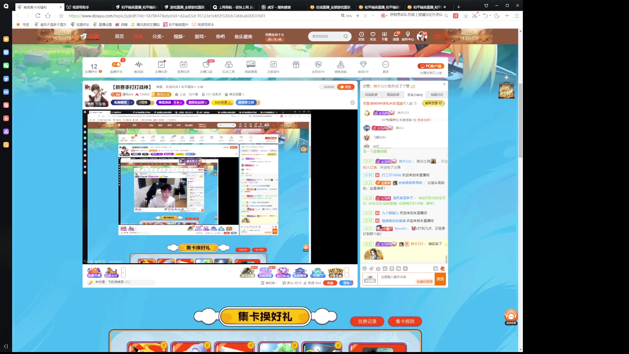The width and height of the screenshot is (629, 354).
Task: Open 关注 heart icon in nav
Action: pos(373,36)
